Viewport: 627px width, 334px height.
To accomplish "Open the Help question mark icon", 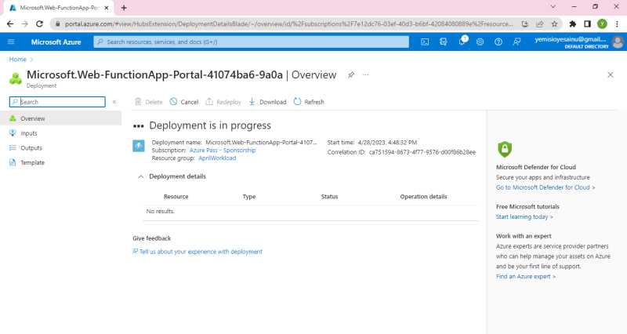I will (498, 42).
